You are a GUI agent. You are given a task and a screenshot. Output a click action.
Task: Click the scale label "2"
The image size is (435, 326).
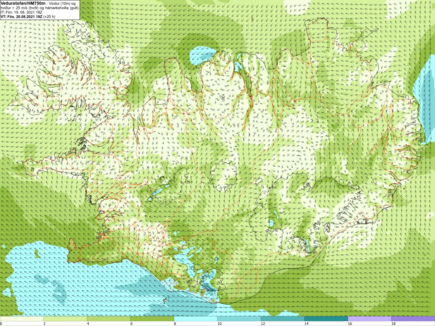tap(45, 324)
